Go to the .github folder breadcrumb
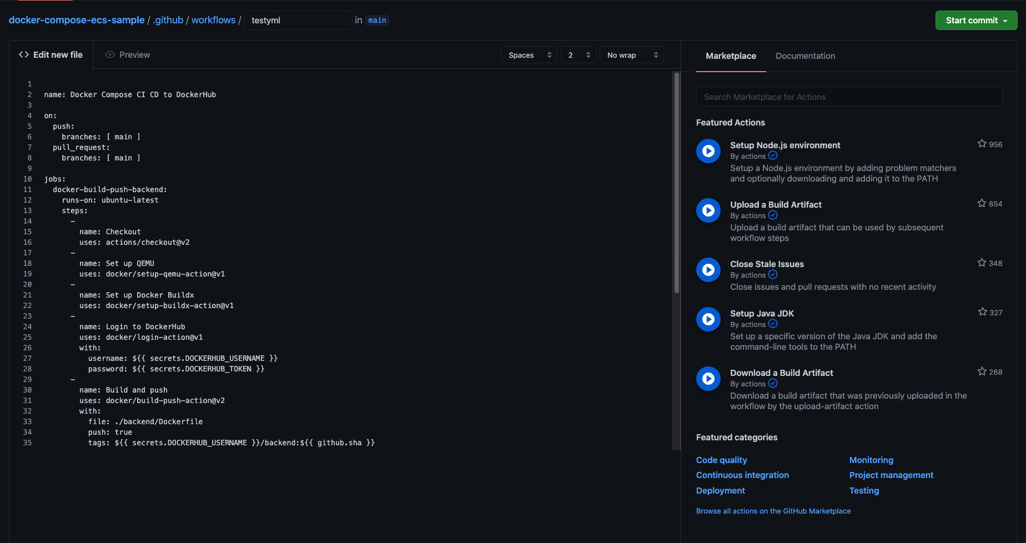Image resolution: width=1026 pixels, height=543 pixels. [168, 20]
